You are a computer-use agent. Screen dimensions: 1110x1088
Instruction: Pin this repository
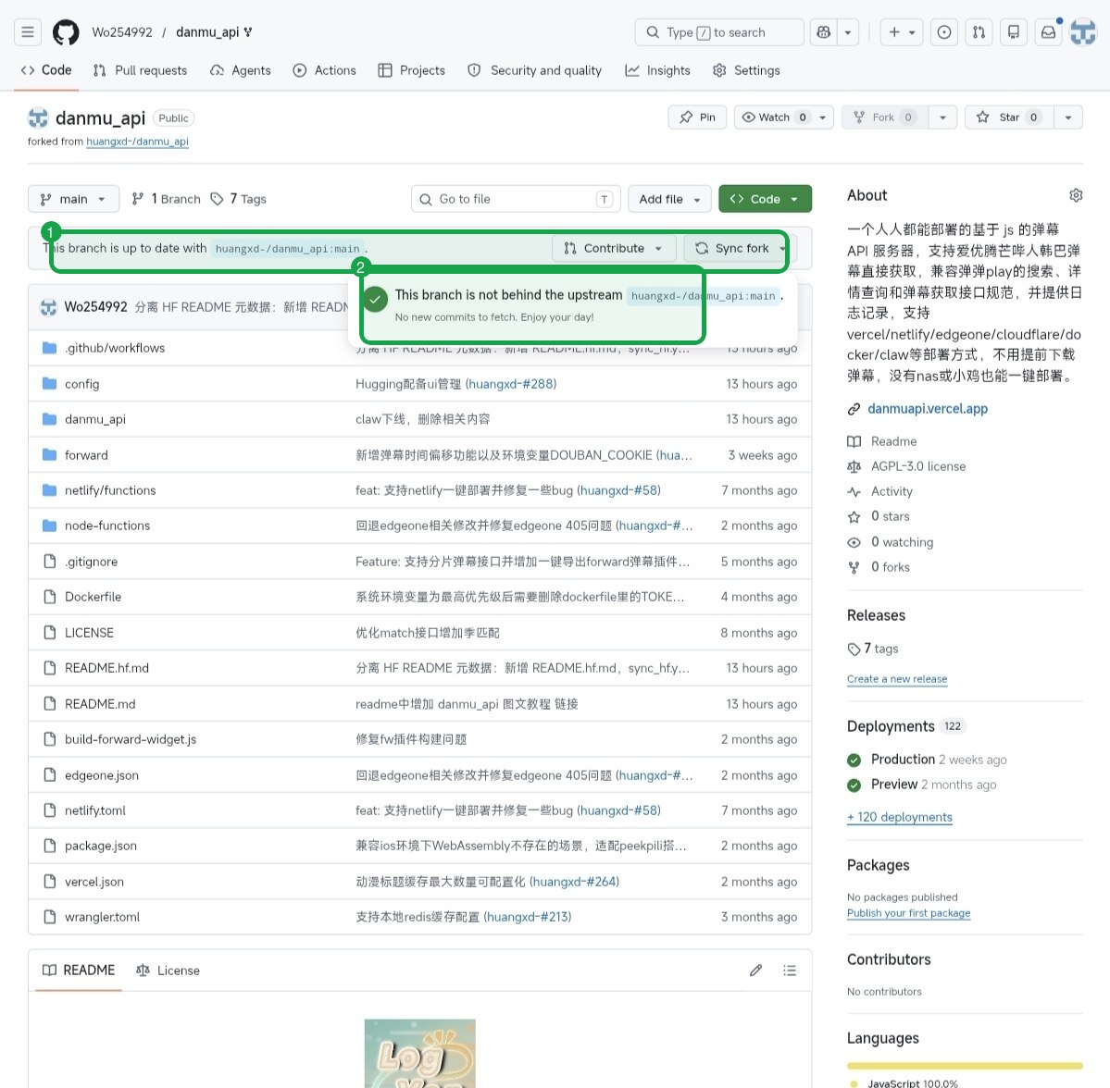pyautogui.click(x=697, y=117)
